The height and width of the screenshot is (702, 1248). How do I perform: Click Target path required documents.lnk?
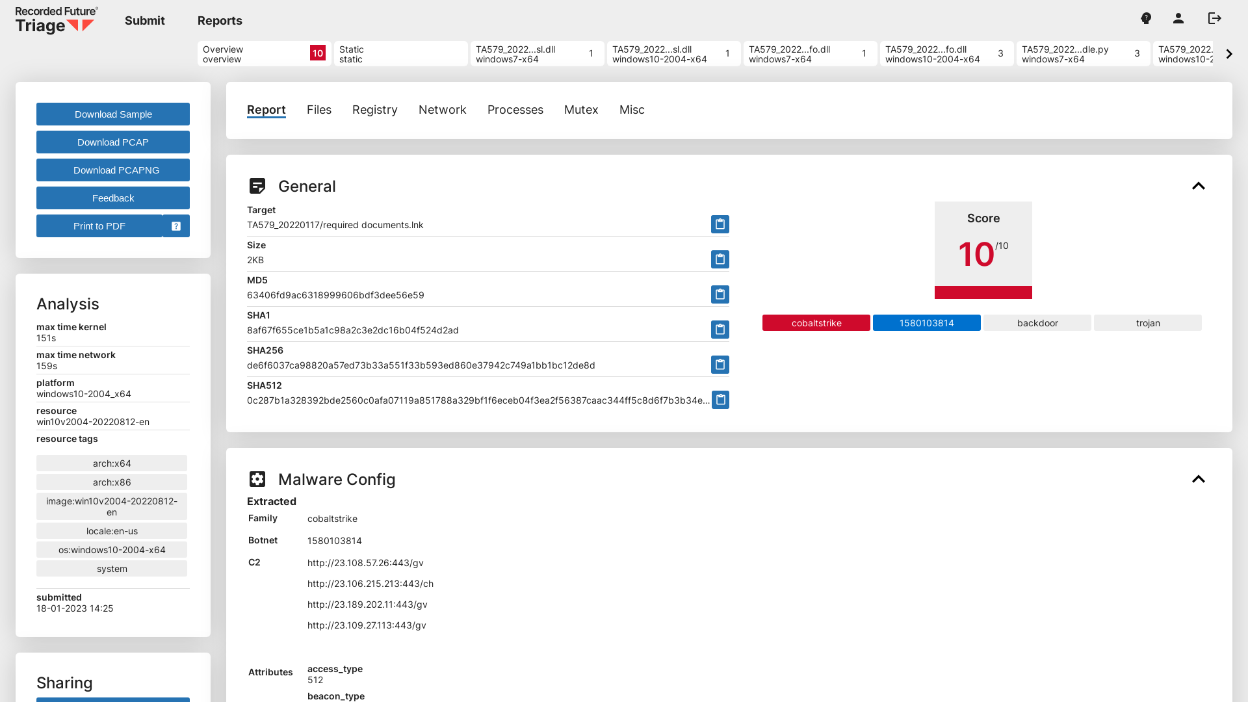[335, 225]
